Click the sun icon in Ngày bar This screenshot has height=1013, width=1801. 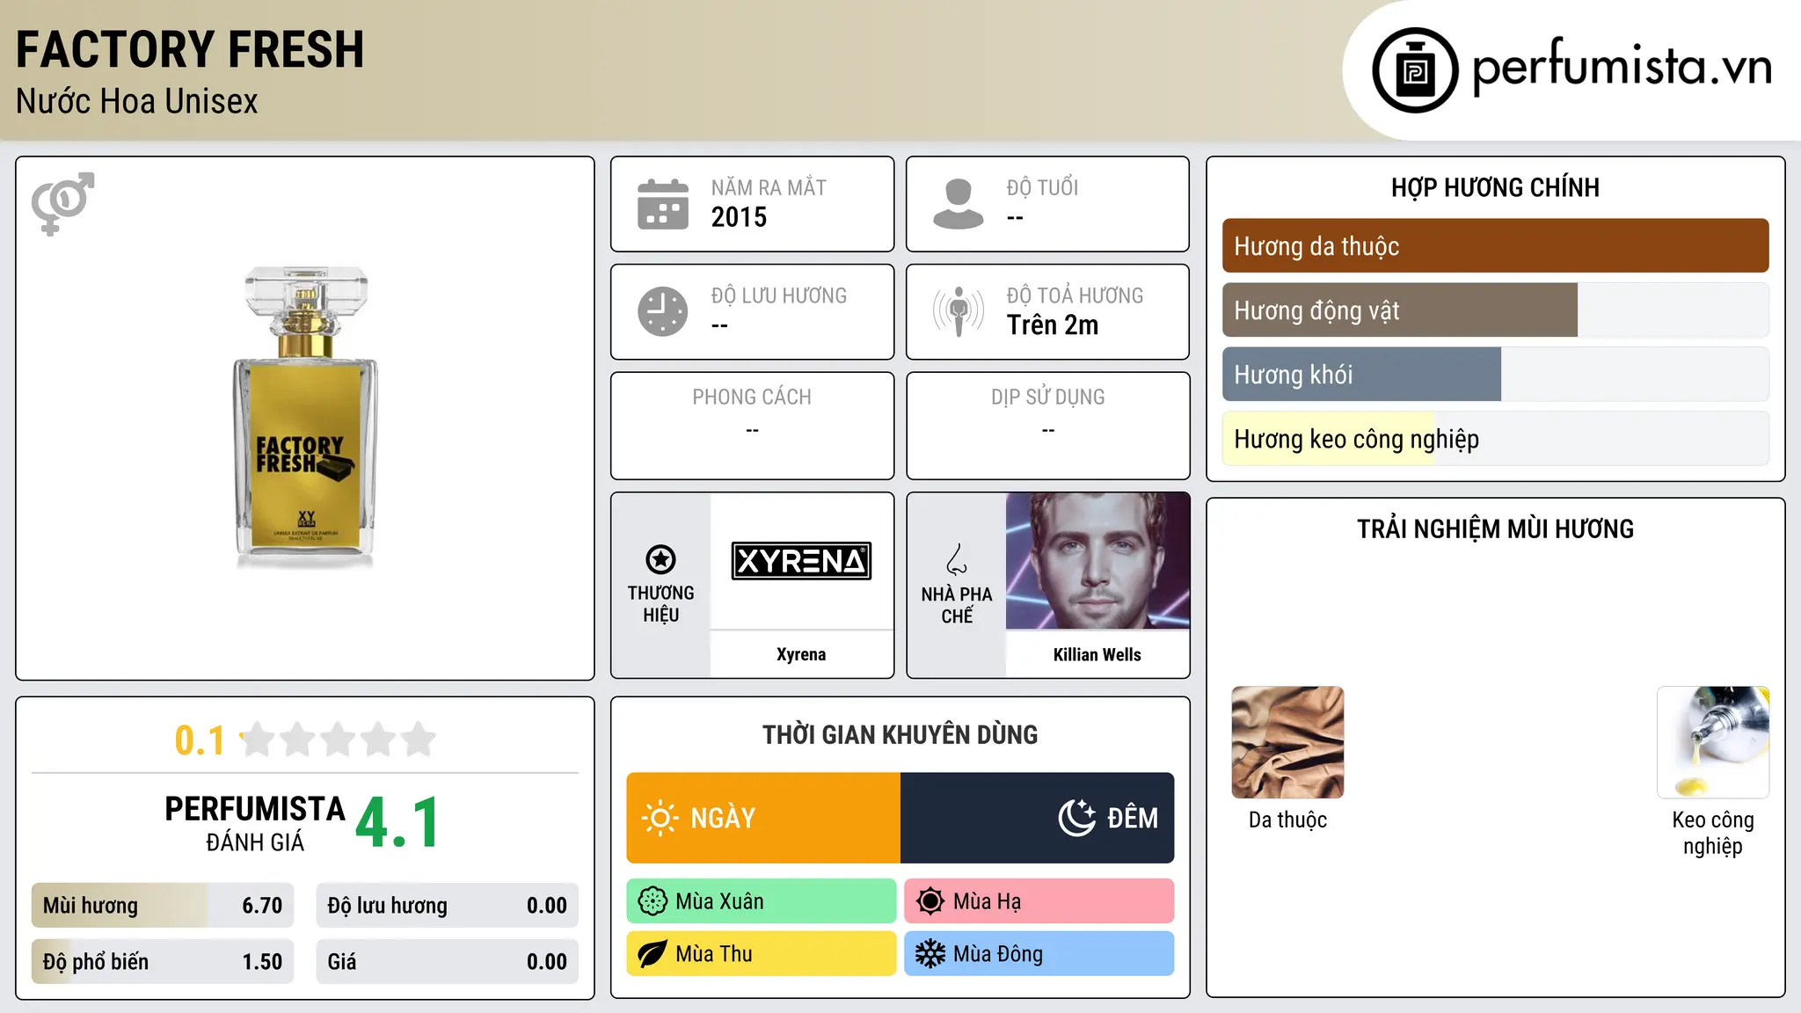[x=660, y=818]
